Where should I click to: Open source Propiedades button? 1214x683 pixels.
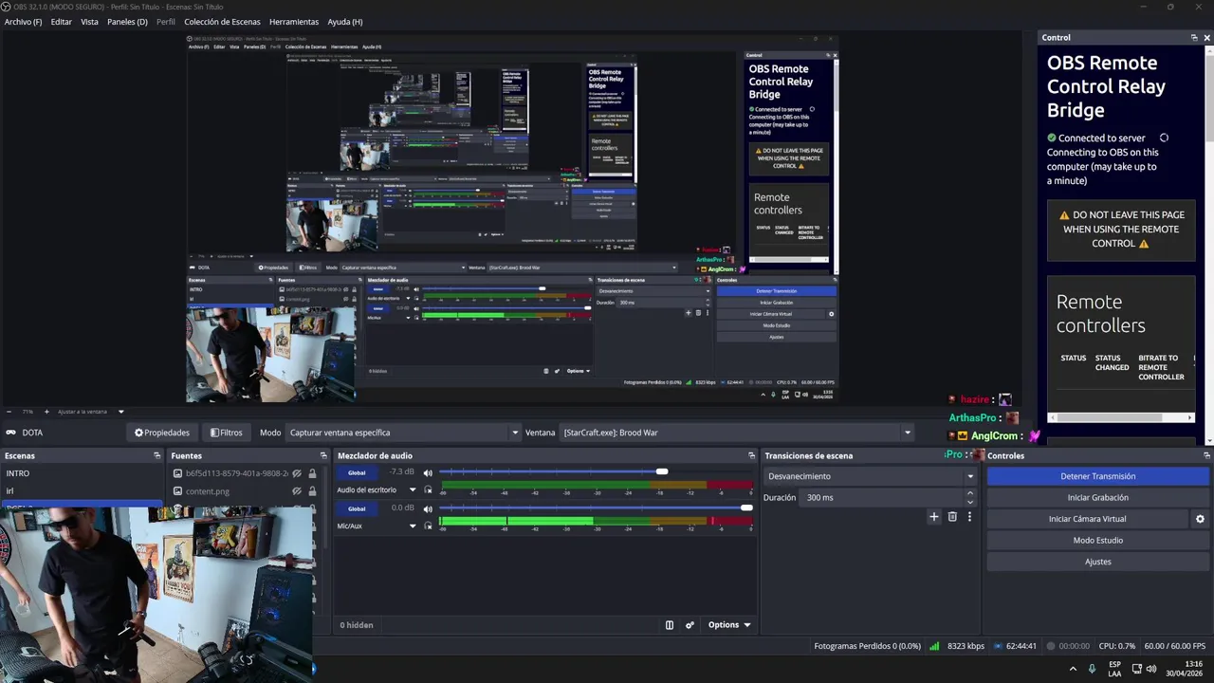click(x=162, y=433)
